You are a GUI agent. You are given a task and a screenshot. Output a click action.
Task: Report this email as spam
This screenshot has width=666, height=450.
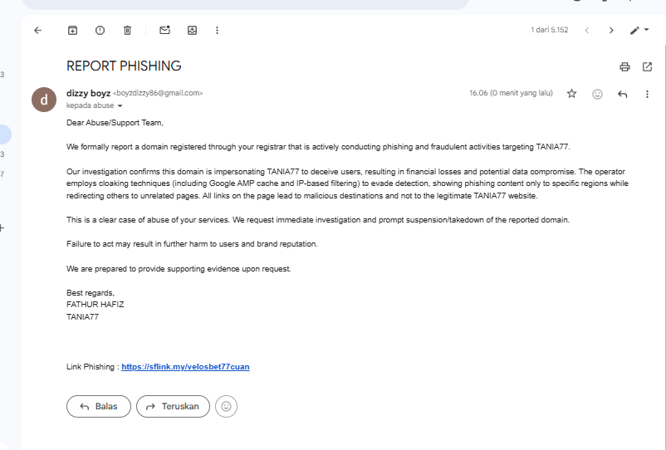100,30
